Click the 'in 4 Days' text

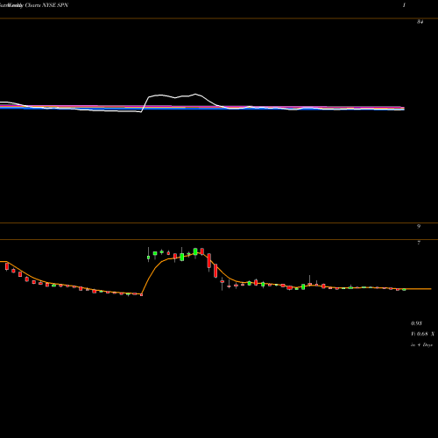[x=421, y=345]
